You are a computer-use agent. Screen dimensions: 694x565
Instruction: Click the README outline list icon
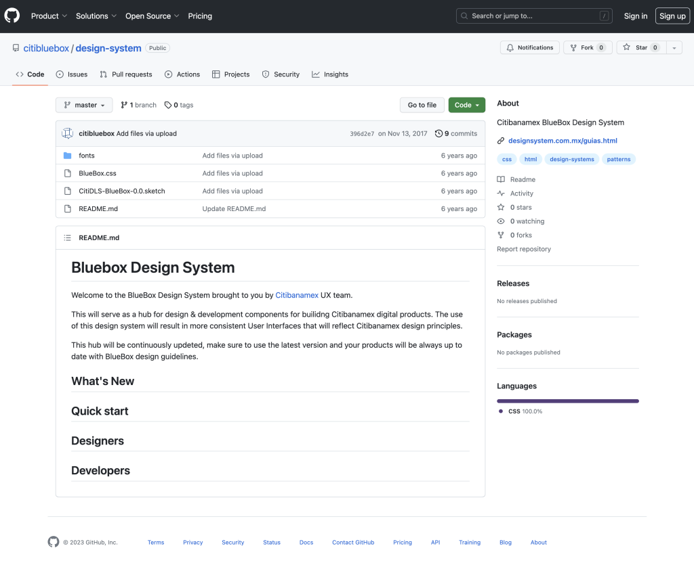coord(67,238)
